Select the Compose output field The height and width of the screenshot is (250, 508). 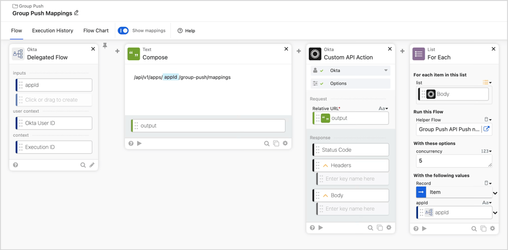click(208, 125)
